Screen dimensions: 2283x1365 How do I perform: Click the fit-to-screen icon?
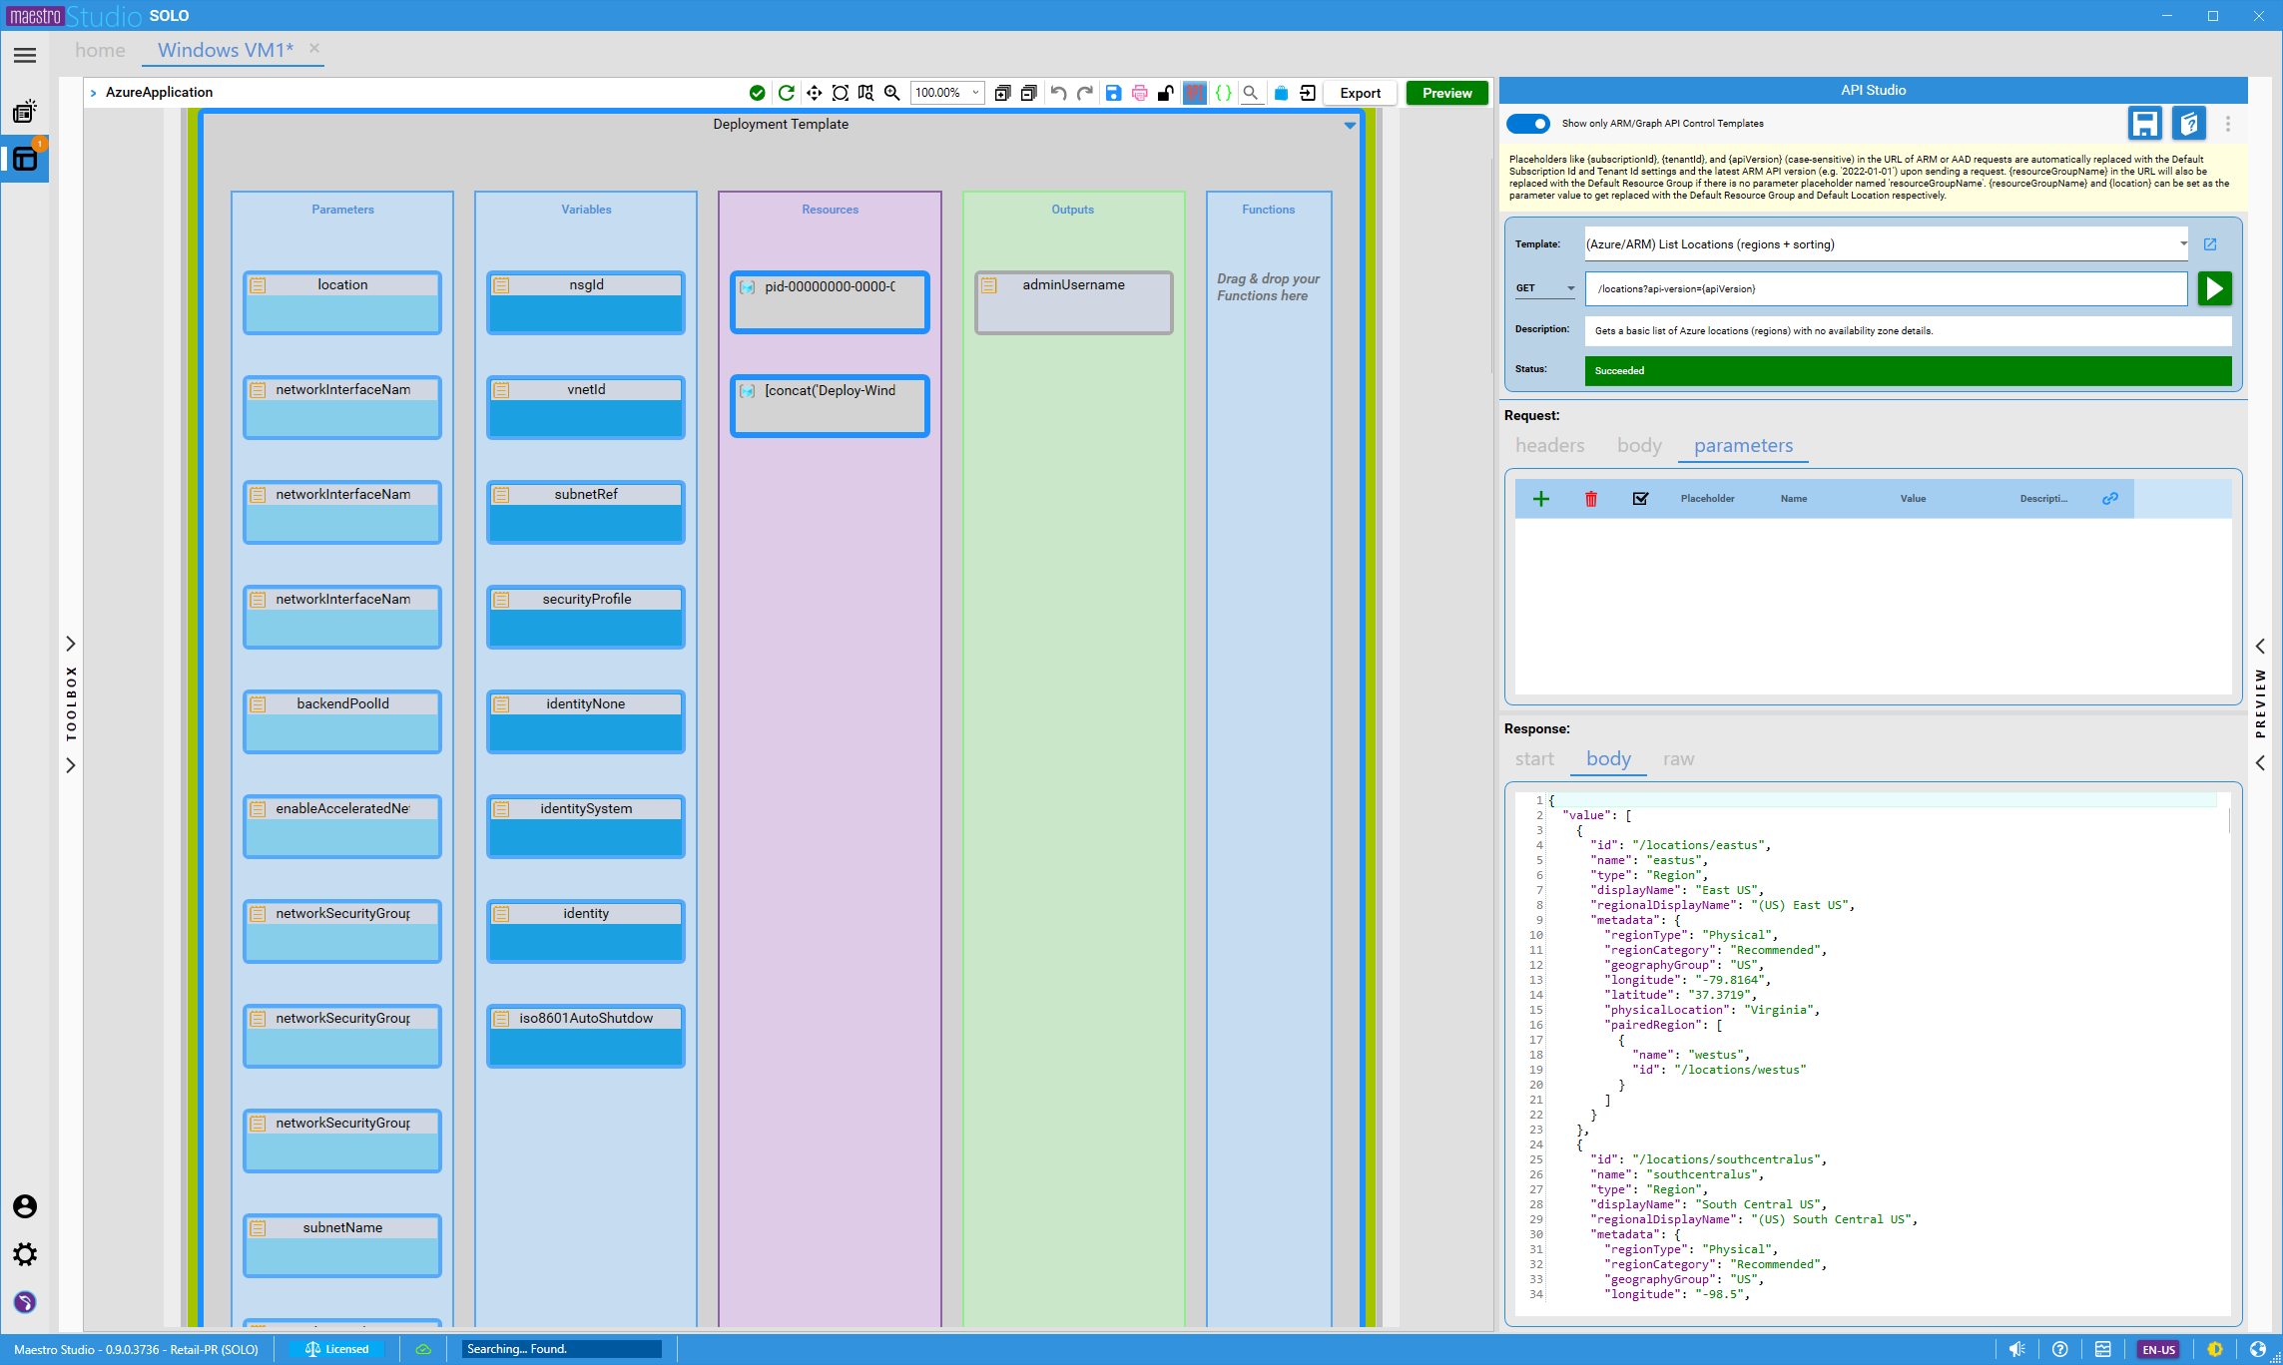click(x=841, y=93)
